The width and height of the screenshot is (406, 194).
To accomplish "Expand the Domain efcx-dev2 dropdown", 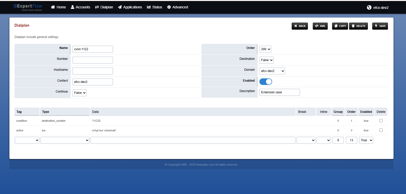I will pyautogui.click(x=272, y=71).
